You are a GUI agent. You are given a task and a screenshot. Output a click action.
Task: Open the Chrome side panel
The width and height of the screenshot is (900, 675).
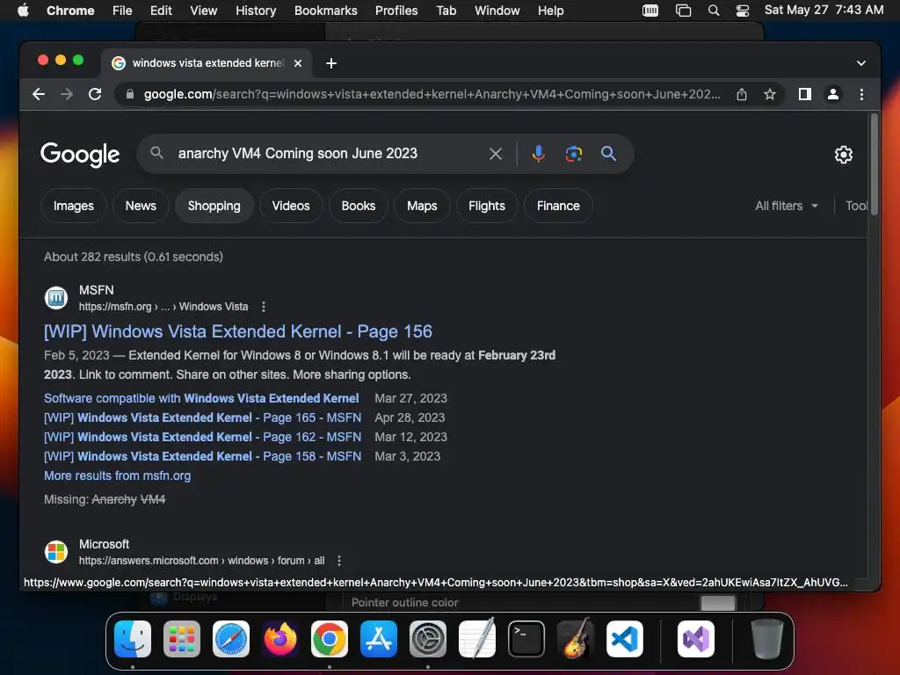tap(805, 94)
